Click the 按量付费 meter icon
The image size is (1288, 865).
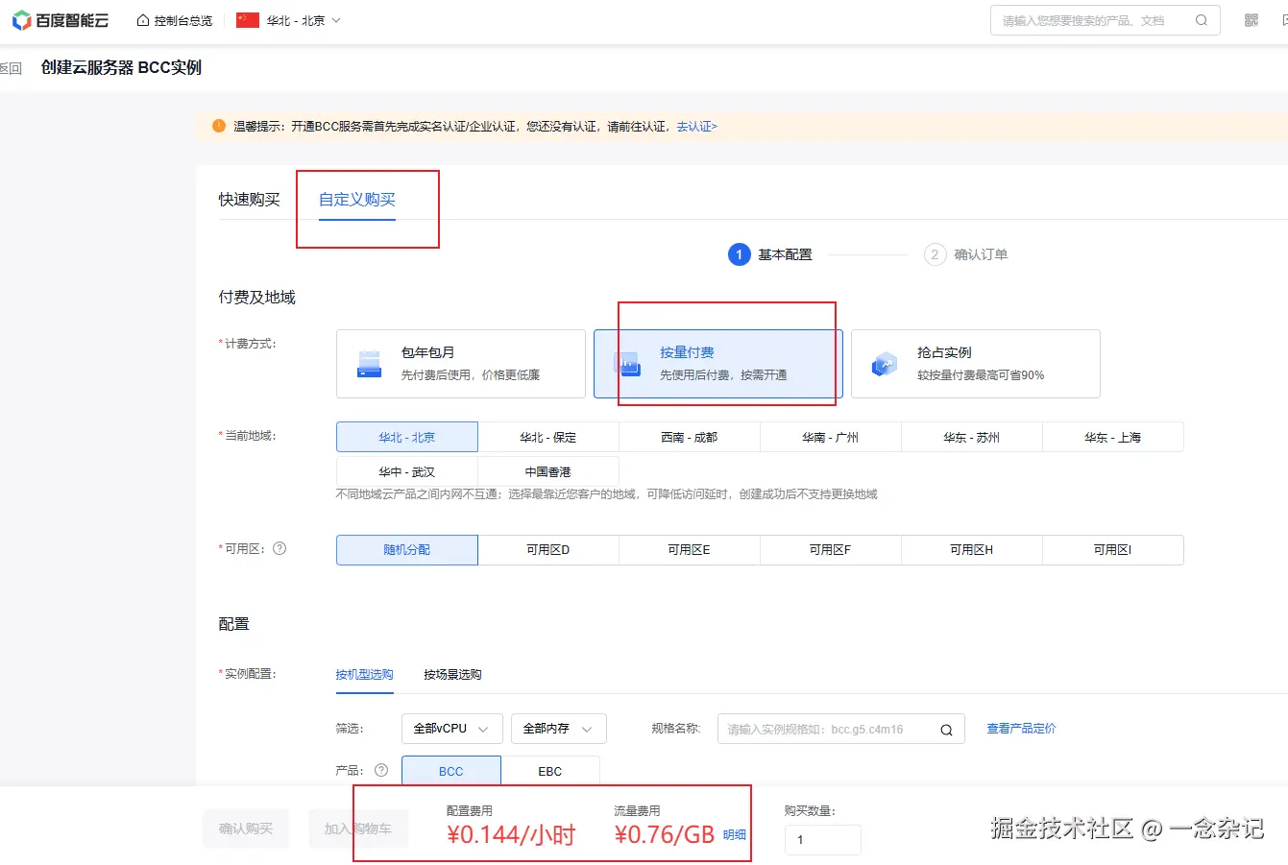[627, 364]
